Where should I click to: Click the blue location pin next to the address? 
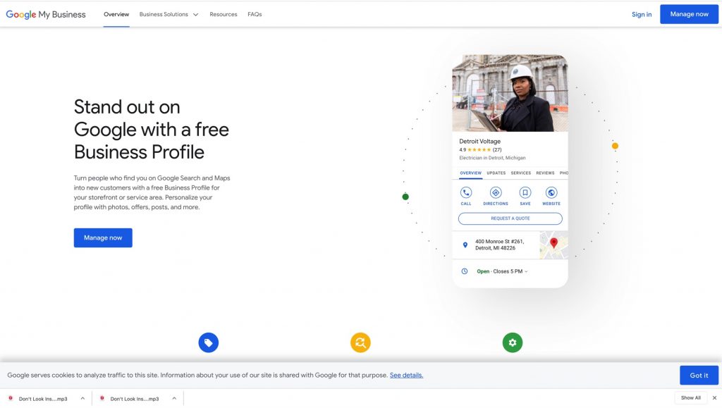coord(465,244)
